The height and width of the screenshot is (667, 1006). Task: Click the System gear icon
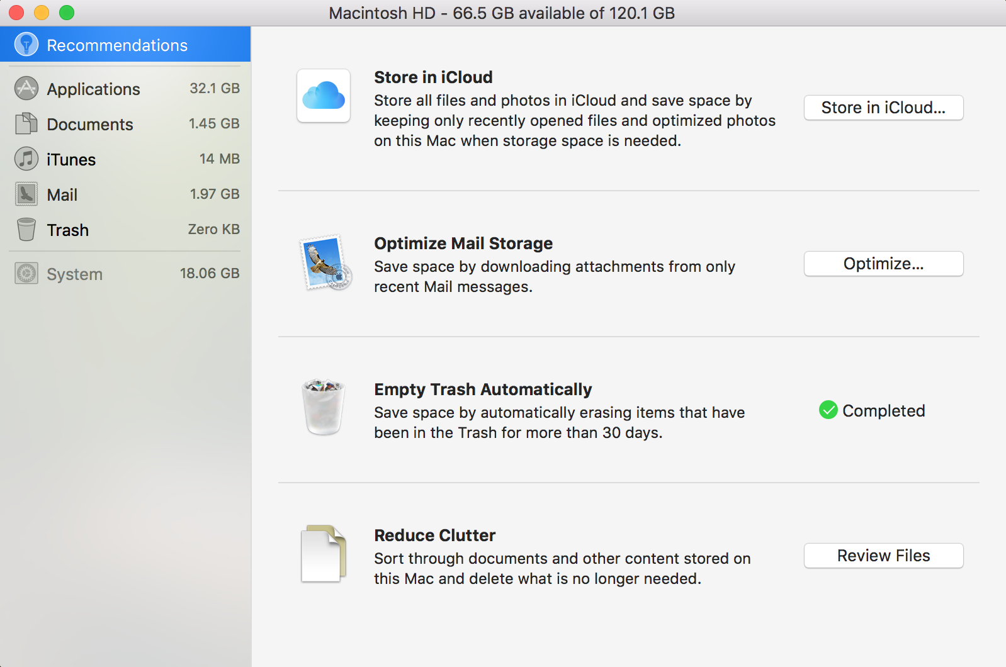pyautogui.click(x=26, y=273)
